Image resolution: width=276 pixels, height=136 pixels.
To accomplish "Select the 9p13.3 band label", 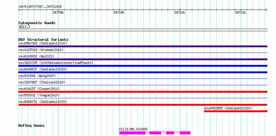I will pyautogui.click(x=24, y=27).
